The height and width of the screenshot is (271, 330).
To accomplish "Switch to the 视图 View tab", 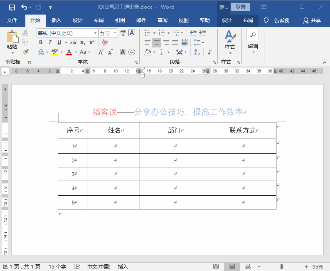I will [184, 20].
